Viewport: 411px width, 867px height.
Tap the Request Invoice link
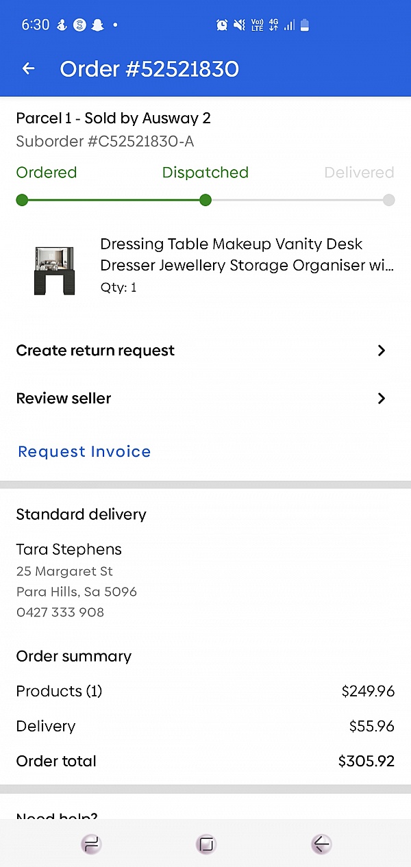click(x=84, y=452)
